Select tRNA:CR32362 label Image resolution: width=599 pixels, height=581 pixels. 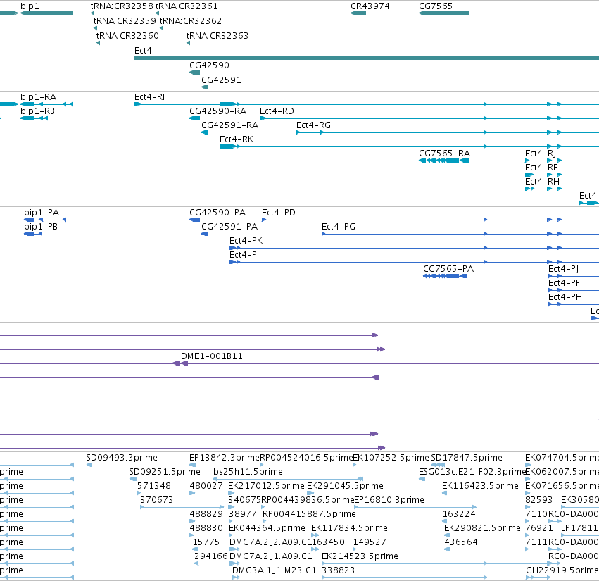click(x=191, y=20)
